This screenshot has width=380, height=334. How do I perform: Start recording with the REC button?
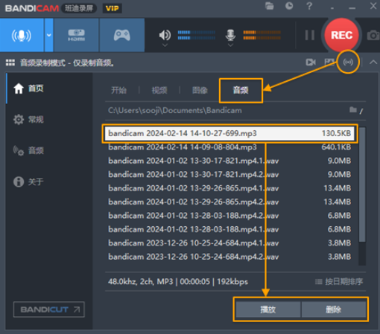pos(342,35)
